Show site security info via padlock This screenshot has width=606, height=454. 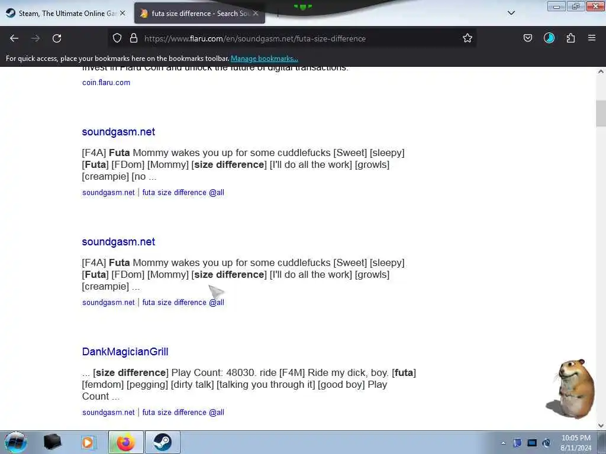point(134,38)
